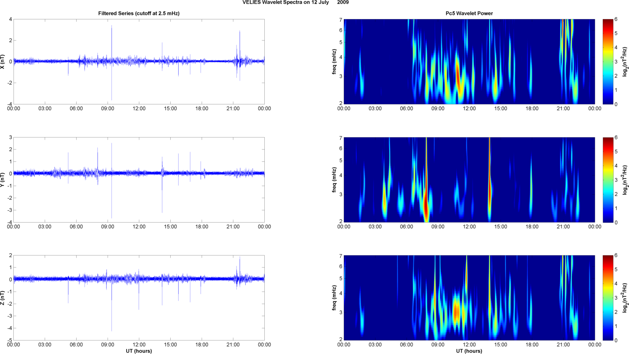Viewport: 629px width, 354px height.
Task: Click the log2(nT²/Hz) label beside the top color bar
Action: (625, 62)
